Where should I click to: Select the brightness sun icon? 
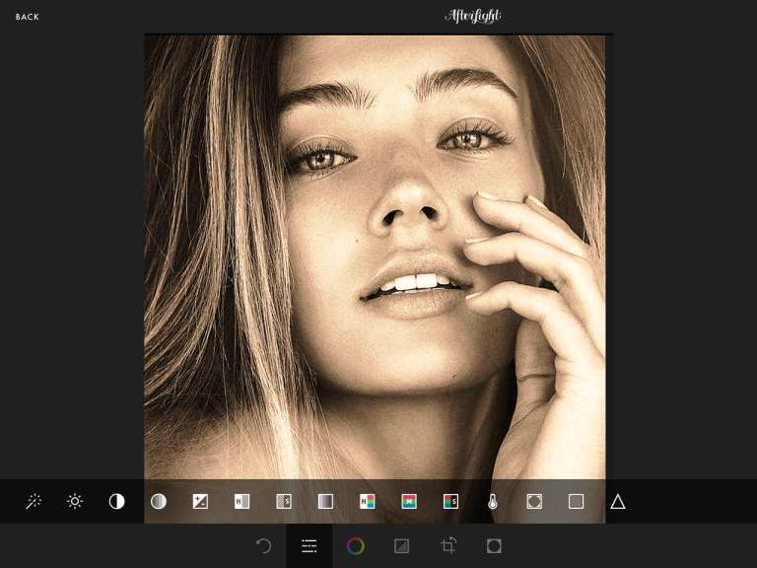(75, 502)
